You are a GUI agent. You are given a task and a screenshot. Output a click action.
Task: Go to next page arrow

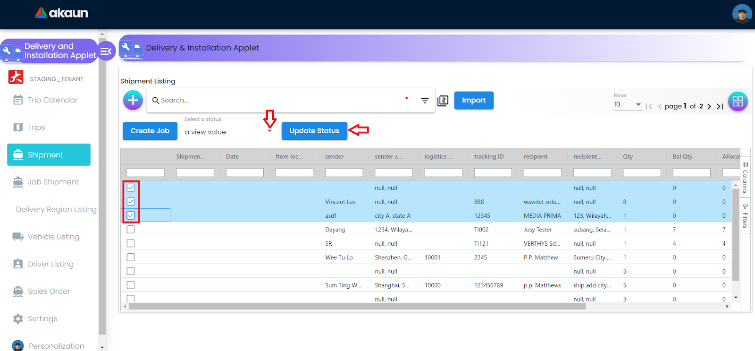(709, 106)
